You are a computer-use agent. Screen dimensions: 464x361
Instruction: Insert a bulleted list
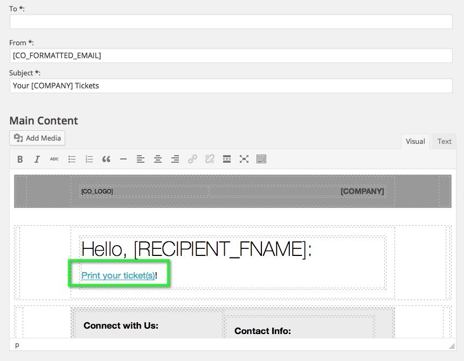click(x=72, y=159)
